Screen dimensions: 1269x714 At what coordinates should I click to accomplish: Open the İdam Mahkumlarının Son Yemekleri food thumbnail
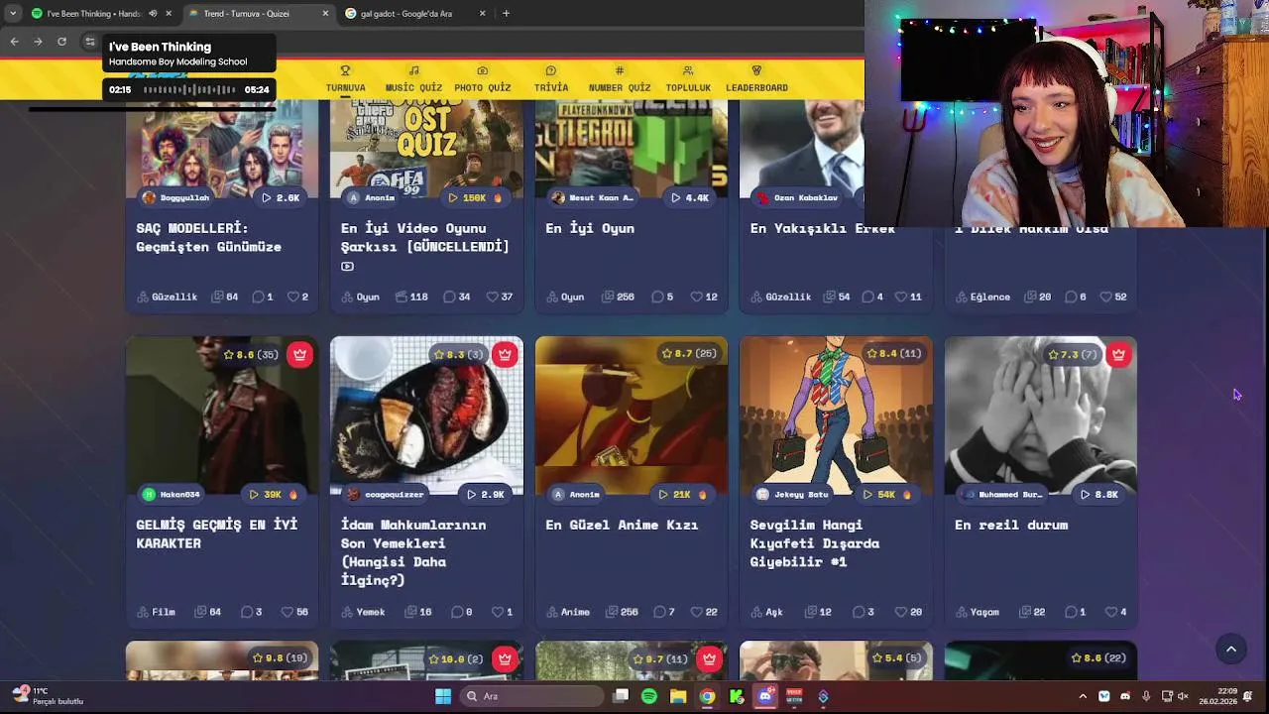coord(426,415)
